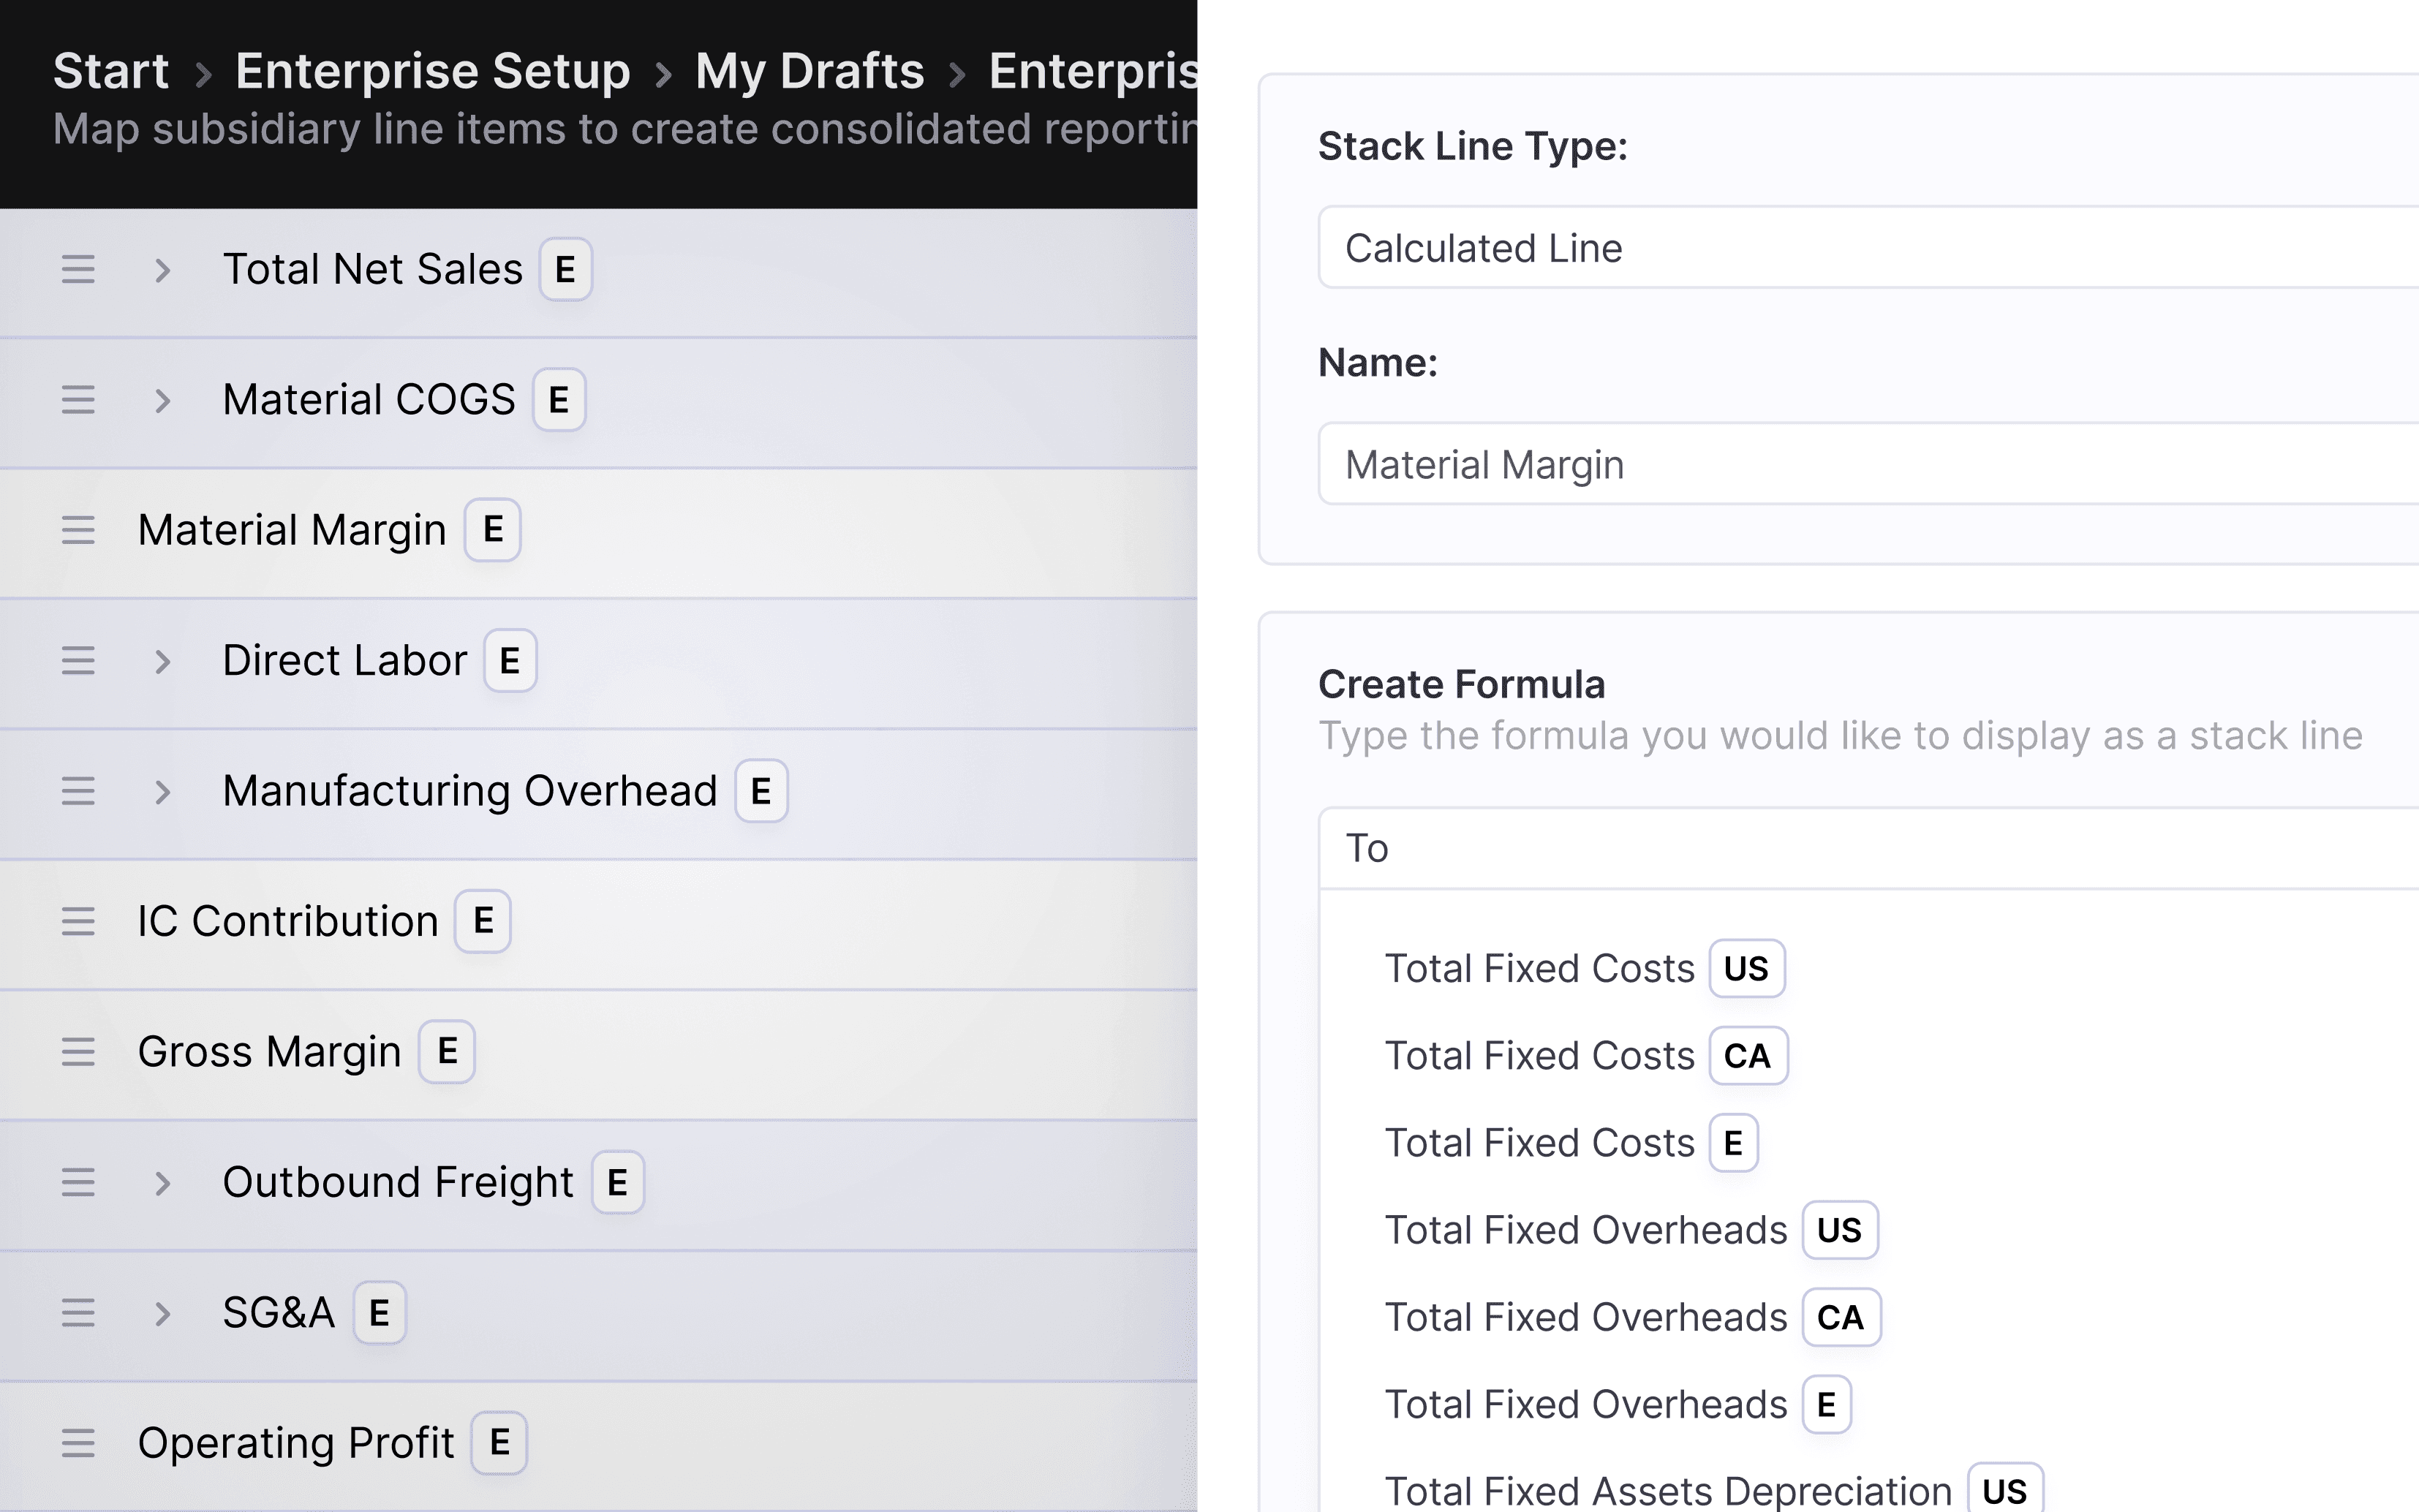The width and height of the screenshot is (2419, 1512).
Task: Click drag handle next to Direct Labor
Action: (78, 661)
